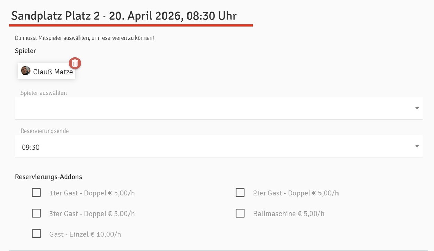Expand the Reservierungsende dropdown arrow
The width and height of the screenshot is (434, 251).
(x=417, y=147)
